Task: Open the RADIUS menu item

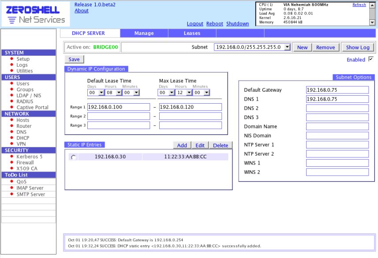Action: pos(25,101)
